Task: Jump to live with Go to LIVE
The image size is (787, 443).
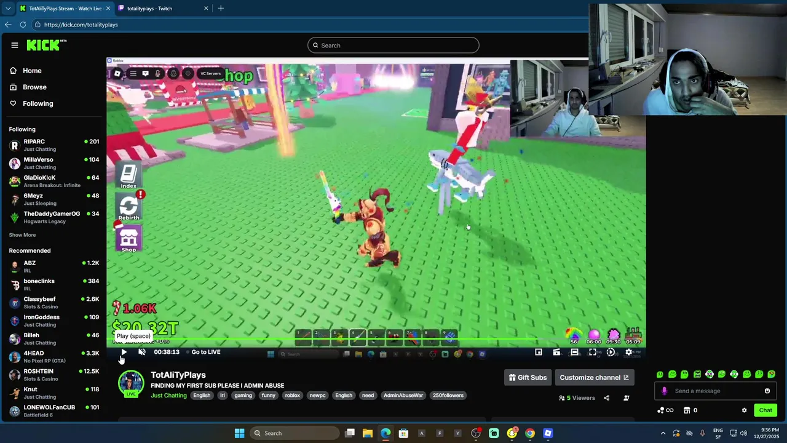Action: 206,352
